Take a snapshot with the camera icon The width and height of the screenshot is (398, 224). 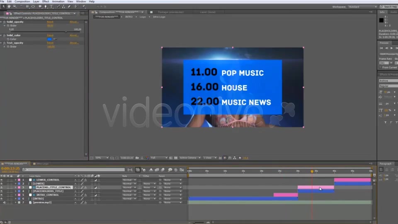point(137,158)
